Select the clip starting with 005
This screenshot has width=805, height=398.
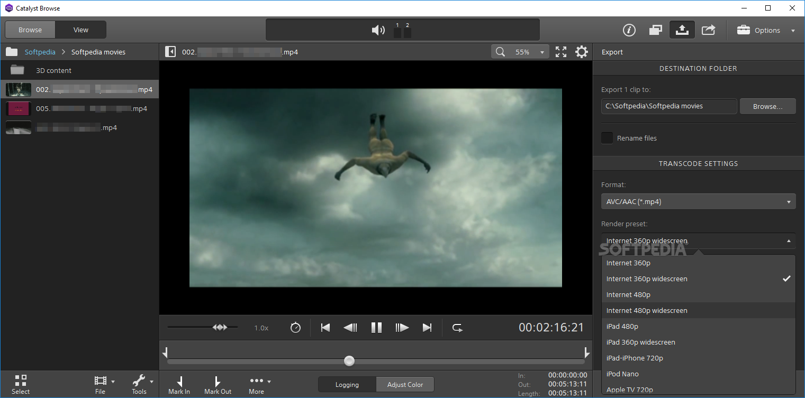point(79,108)
